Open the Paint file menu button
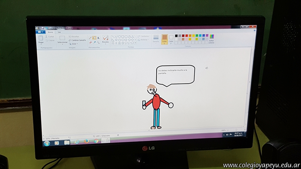This screenshot has height=169, width=301. [x=40, y=32]
